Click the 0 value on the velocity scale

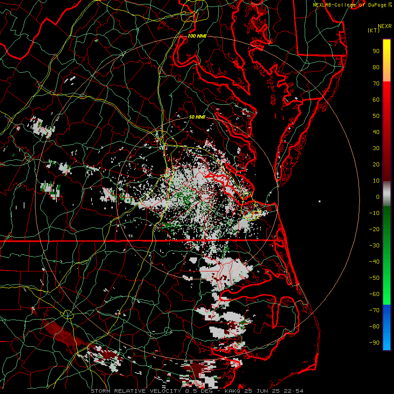coord(378,197)
